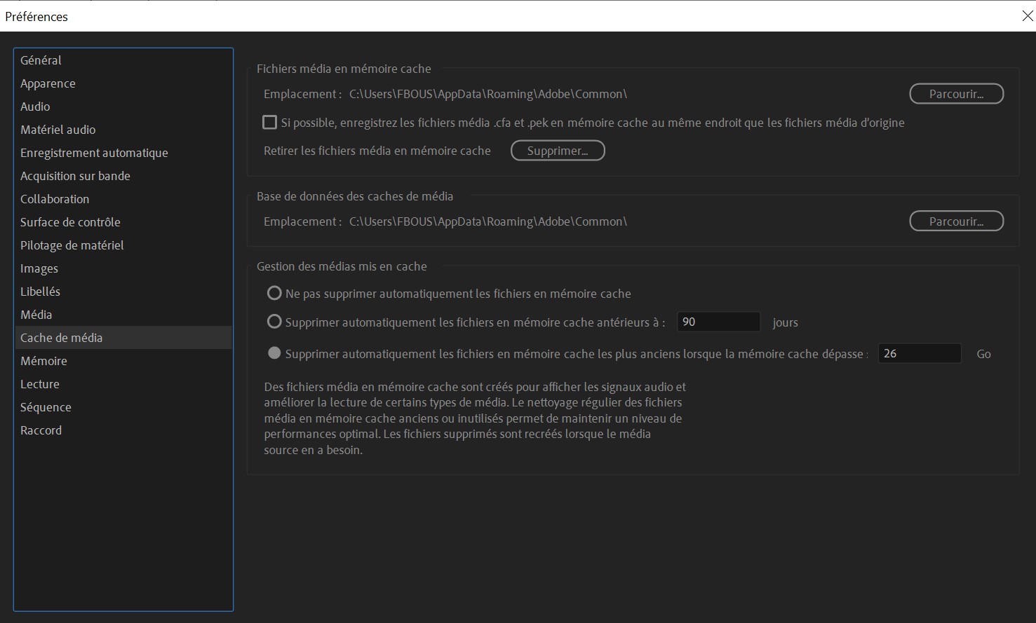Open the Lecture preferences category
1036x623 pixels.
pos(40,384)
